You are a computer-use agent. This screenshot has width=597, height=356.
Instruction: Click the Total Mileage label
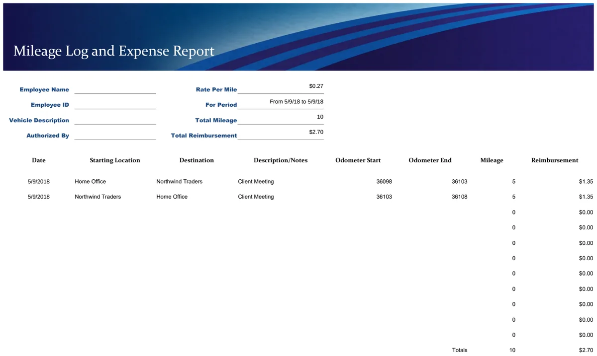pos(216,120)
